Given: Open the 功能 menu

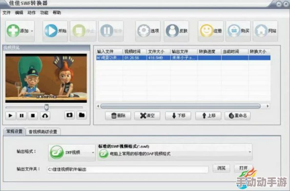Looking at the screenshot, I should [x=44, y=13].
